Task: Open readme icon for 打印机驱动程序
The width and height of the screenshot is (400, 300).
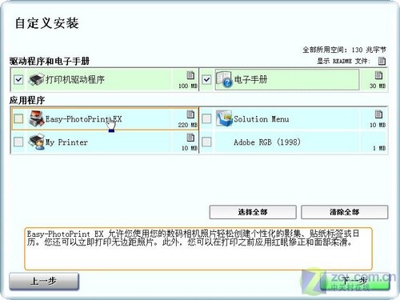Action: coord(190,75)
